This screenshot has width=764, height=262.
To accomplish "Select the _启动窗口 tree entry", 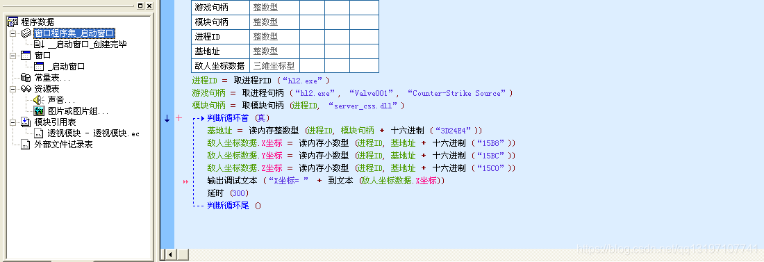I will 66,67.
